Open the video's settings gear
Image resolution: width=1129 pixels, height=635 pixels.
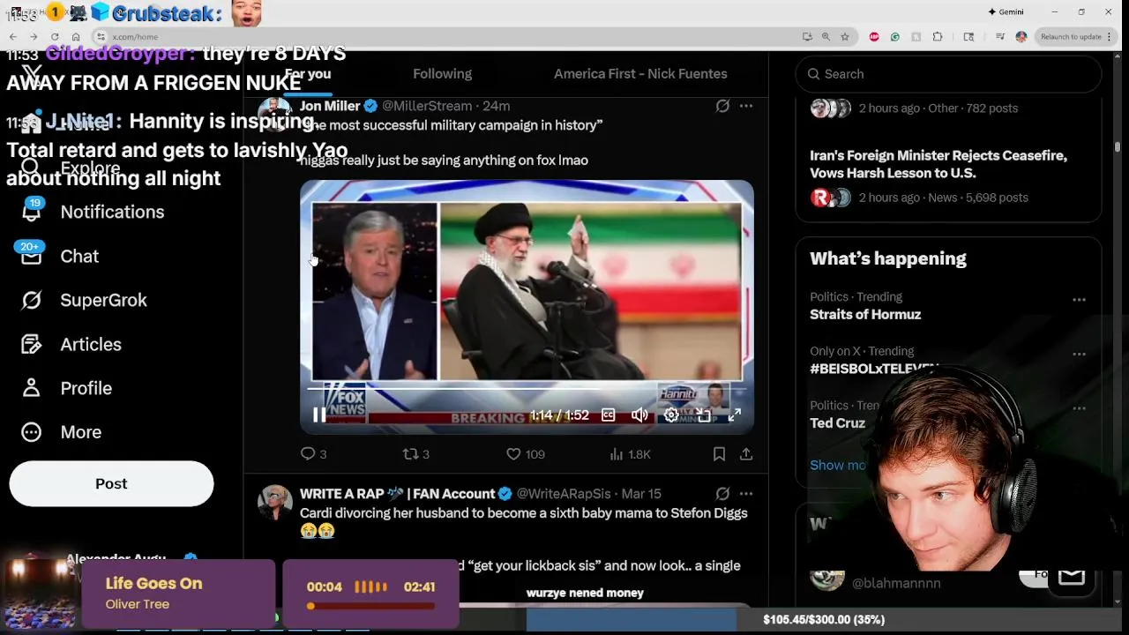[671, 415]
